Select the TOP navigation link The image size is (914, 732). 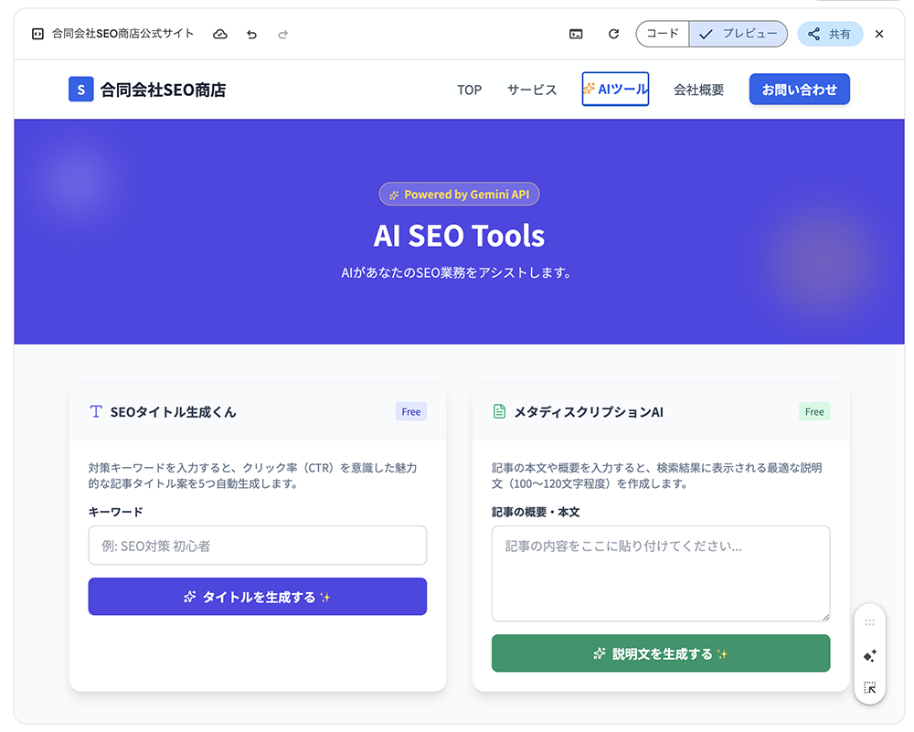(469, 90)
